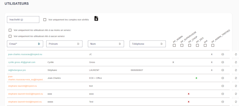Click green X on EEX + Office row
The image size is (239, 106).
[196, 78]
